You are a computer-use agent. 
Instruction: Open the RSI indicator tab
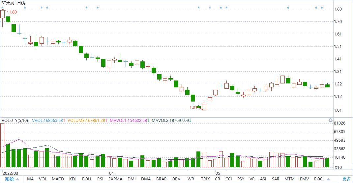(x=100, y=179)
